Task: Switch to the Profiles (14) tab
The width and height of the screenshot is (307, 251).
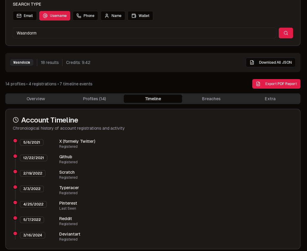Action: (94, 99)
